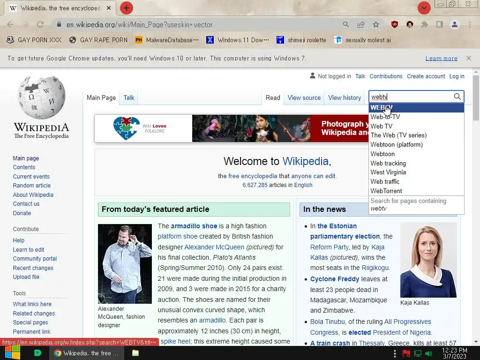Open the Chrome profile avatar icon
Image resolution: width=480 pixels, height=360 pixels.
click(x=455, y=24)
